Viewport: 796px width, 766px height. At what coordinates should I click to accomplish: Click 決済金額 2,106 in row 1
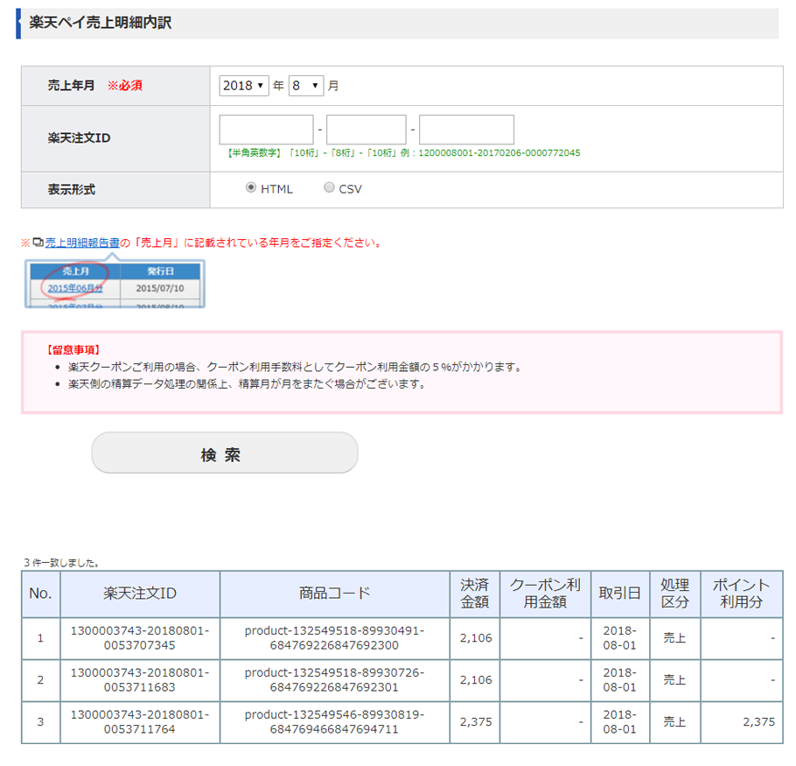[x=476, y=638]
